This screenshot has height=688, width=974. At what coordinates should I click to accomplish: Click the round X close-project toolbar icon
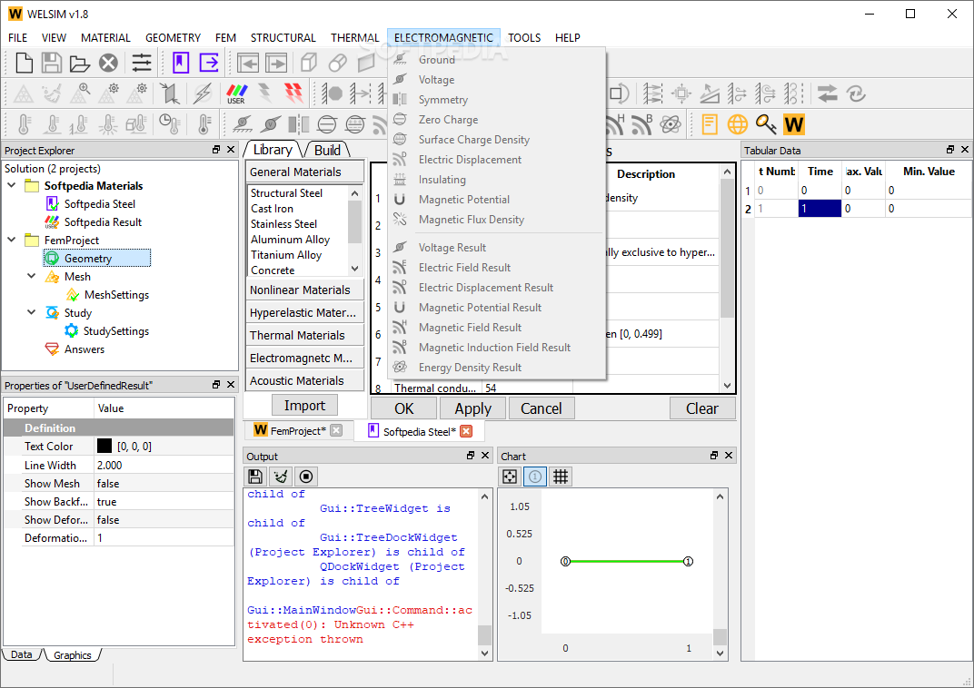[x=109, y=63]
